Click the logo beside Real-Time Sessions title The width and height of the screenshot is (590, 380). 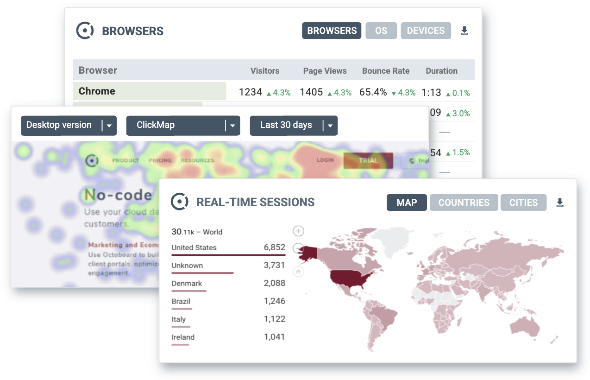[x=180, y=202]
